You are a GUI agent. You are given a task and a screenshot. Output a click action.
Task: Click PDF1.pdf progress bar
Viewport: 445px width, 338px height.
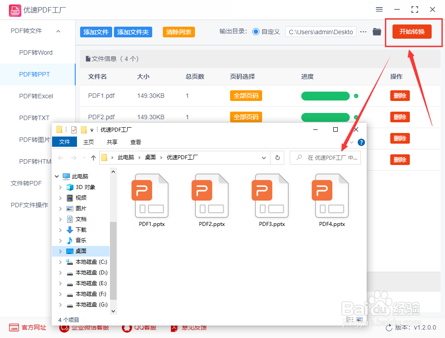325,96
